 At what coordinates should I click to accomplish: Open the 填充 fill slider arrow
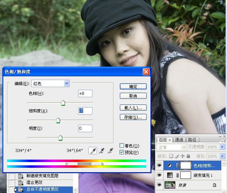[222, 156]
